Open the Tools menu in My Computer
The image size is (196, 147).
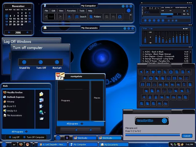(82, 11)
